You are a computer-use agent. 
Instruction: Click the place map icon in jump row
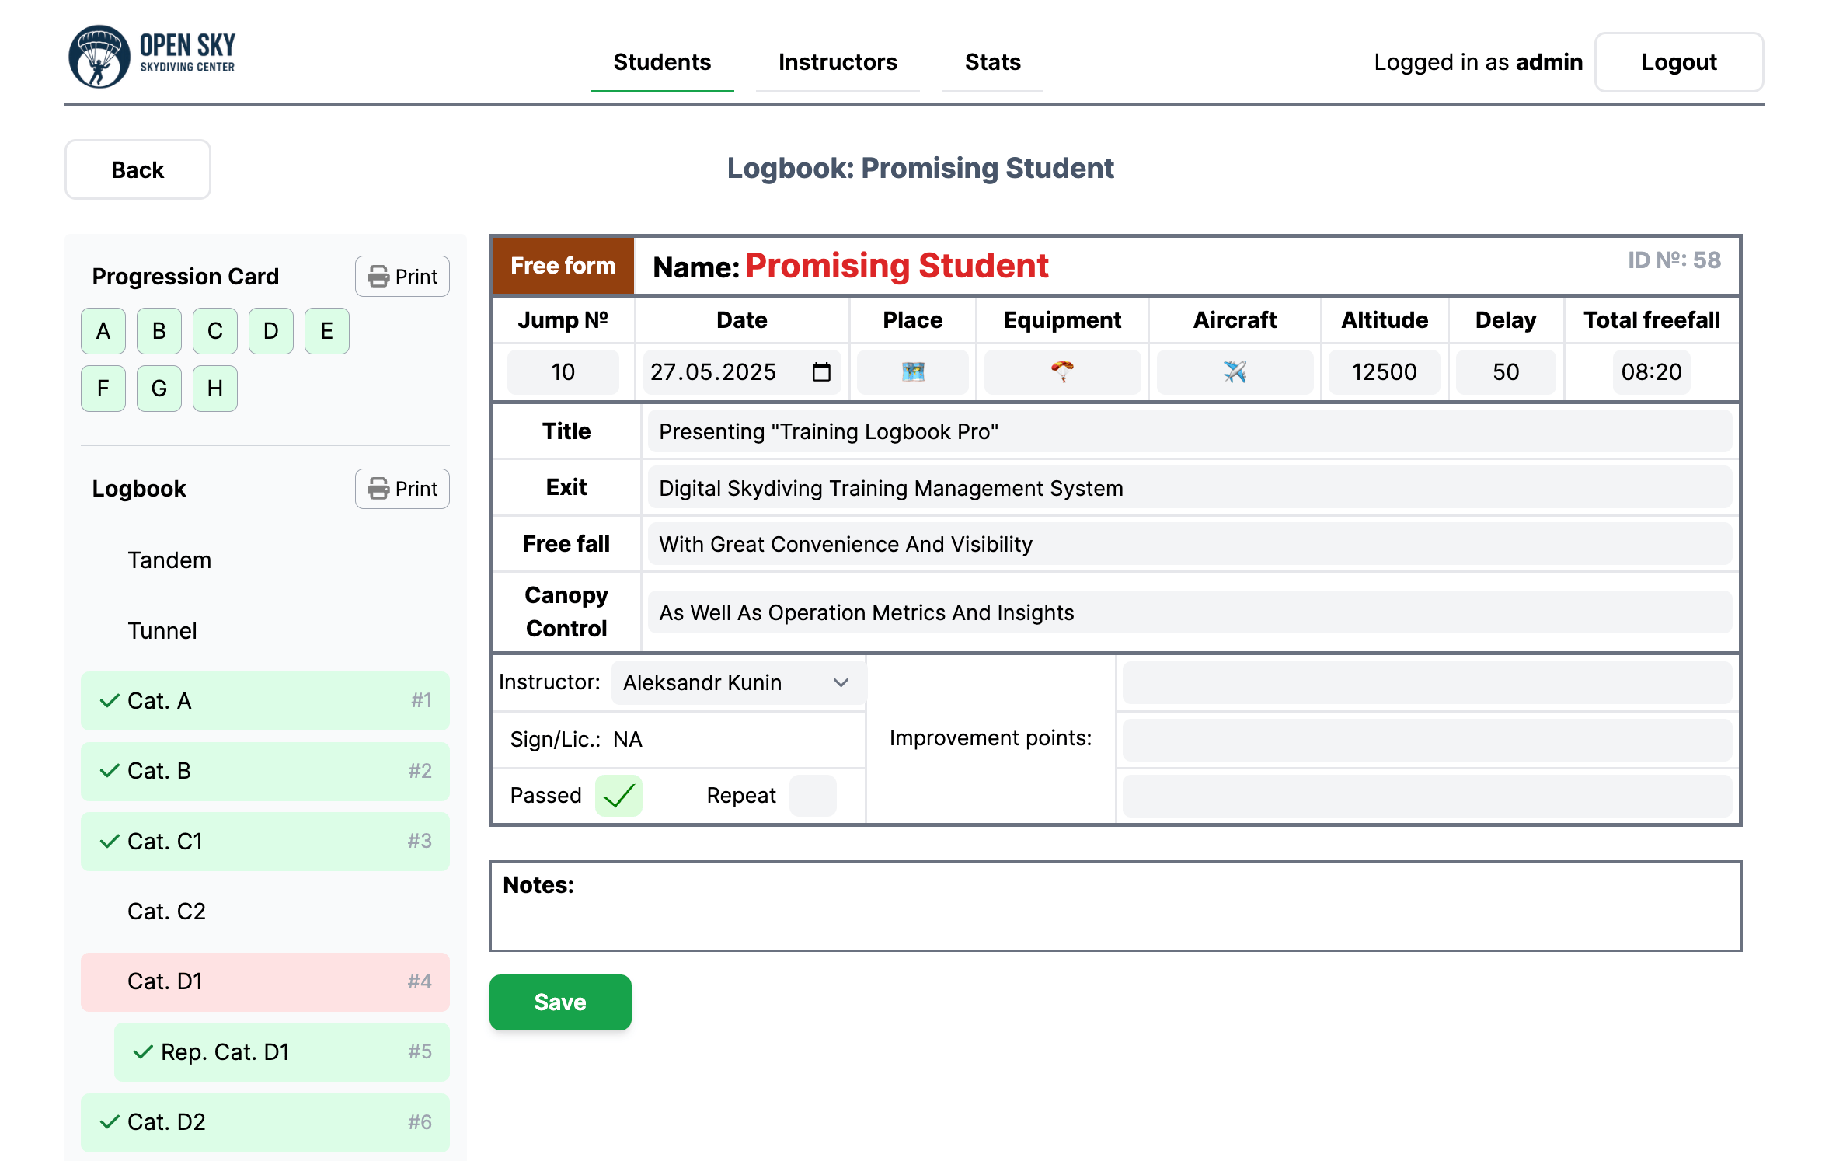pyautogui.click(x=912, y=372)
